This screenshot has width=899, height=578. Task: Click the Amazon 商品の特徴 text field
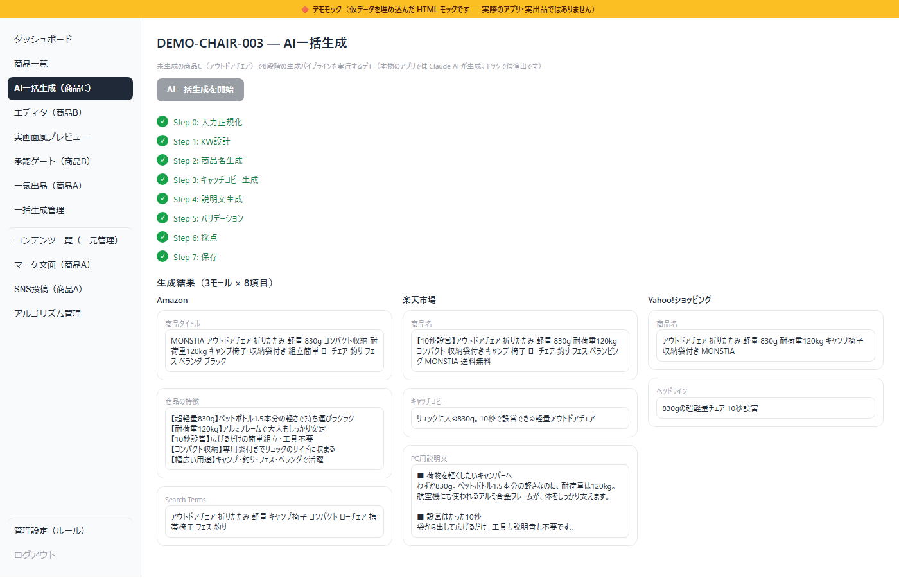(274, 439)
